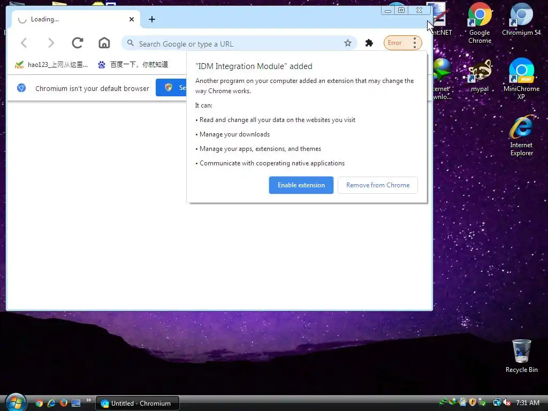
Task: Open the Chromium 54 desktop shortcut
Action: point(521,19)
